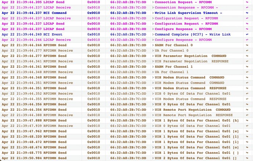This screenshot has height=161, width=253.
Task: Click send arrow on SABM For Channel 1 row
Action: pyautogui.click(x=247, y=67)
